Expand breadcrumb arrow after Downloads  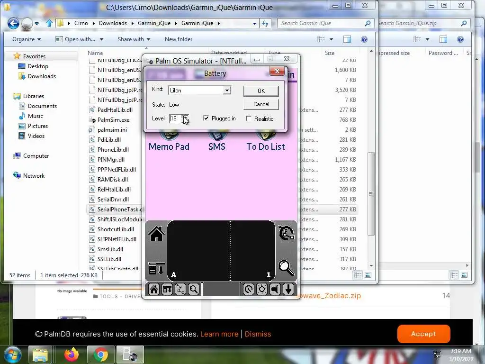[133, 23]
